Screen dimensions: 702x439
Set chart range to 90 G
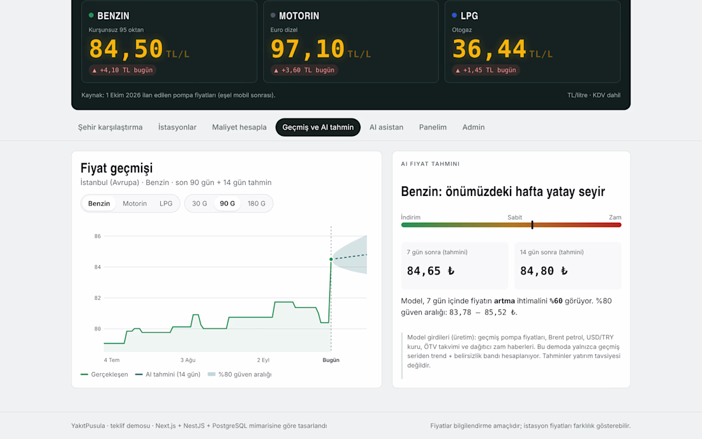pos(227,204)
